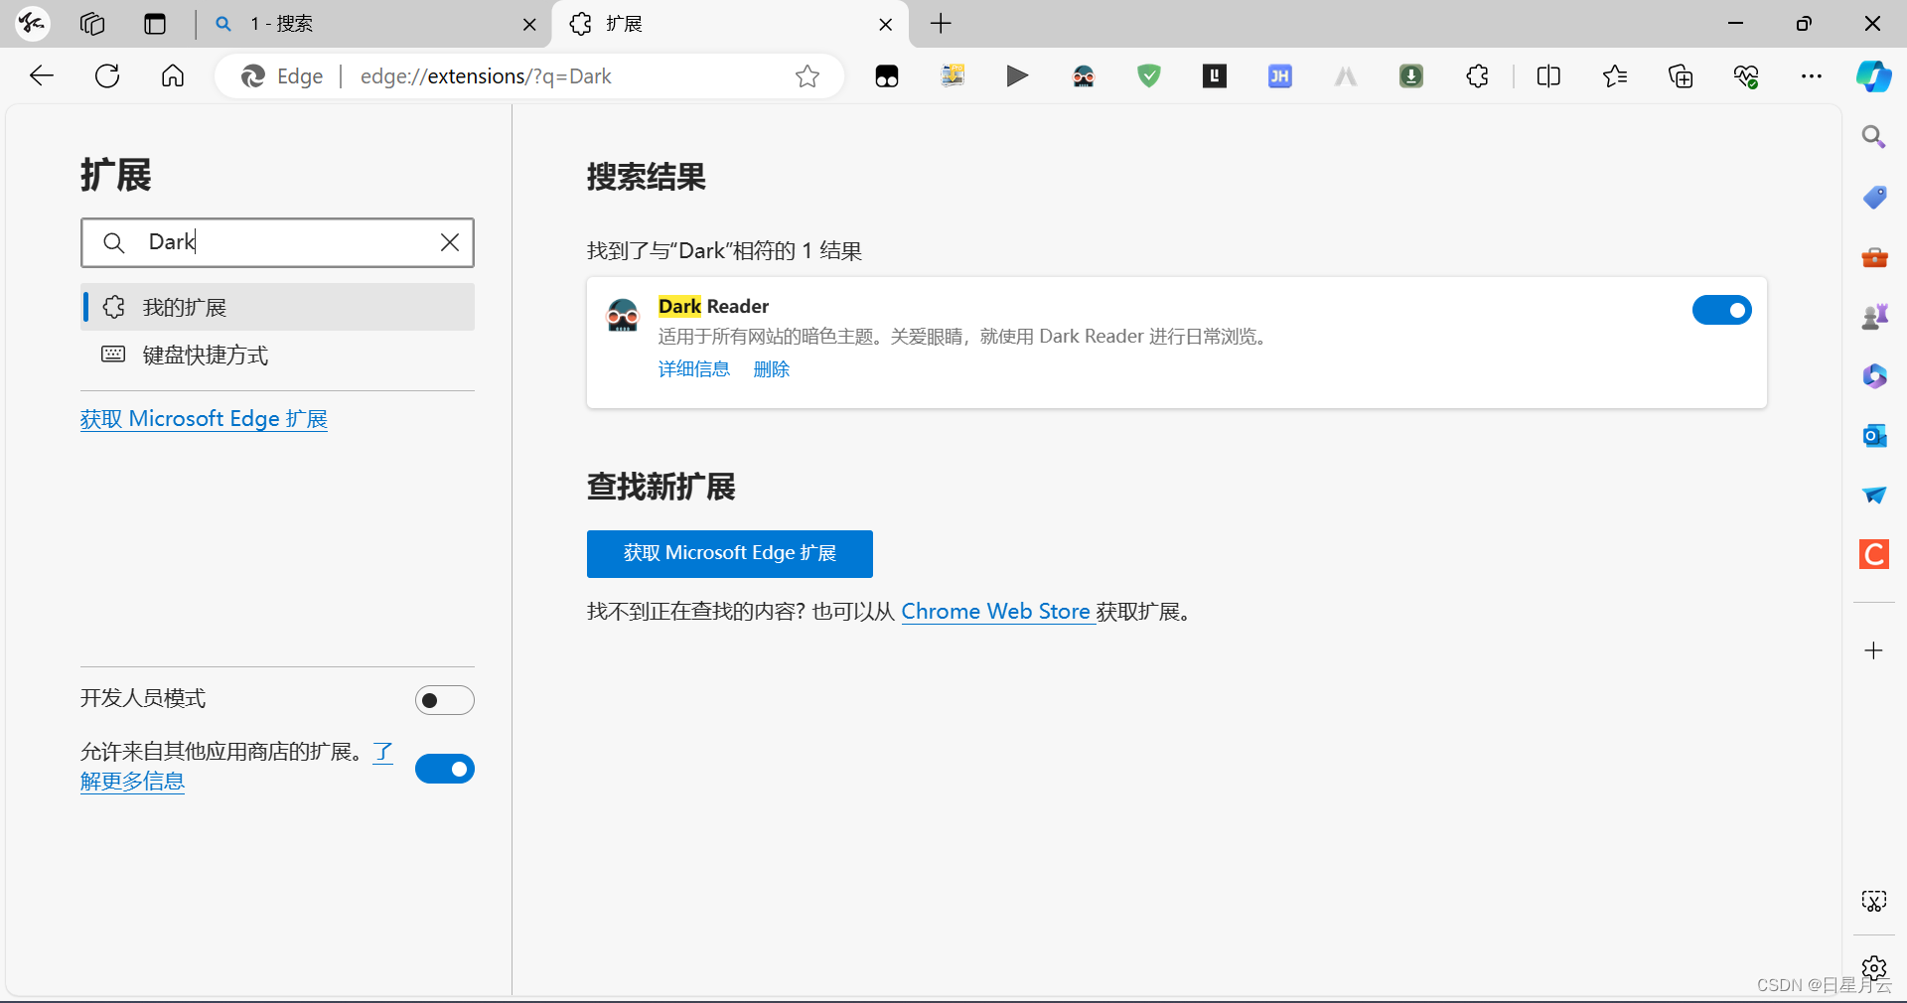Open the favorites list
The image size is (1907, 1003).
[x=1615, y=76]
